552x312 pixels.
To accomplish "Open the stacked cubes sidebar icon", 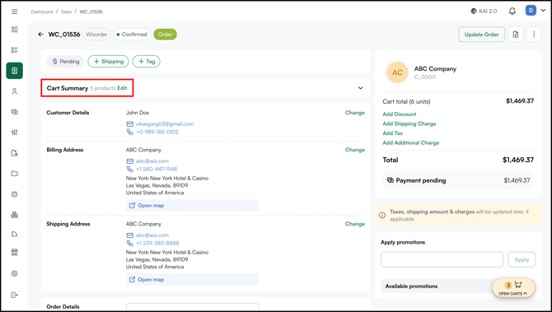I will point(15,215).
